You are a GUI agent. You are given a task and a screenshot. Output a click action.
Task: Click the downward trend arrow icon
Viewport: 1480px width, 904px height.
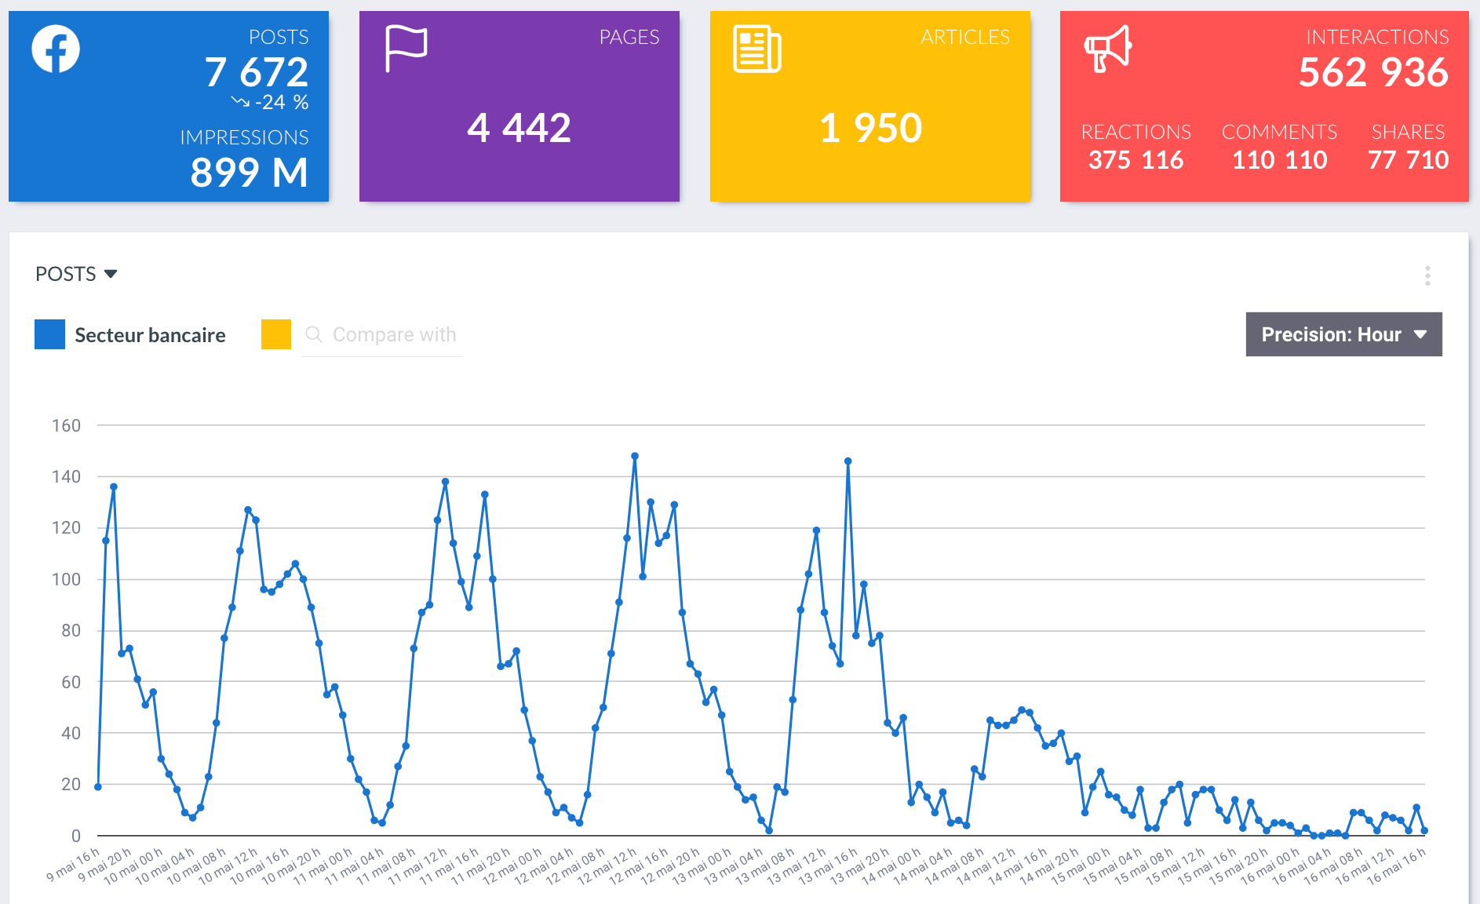pyautogui.click(x=240, y=102)
